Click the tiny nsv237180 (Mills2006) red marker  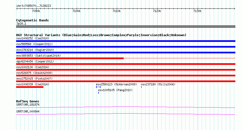141,87
